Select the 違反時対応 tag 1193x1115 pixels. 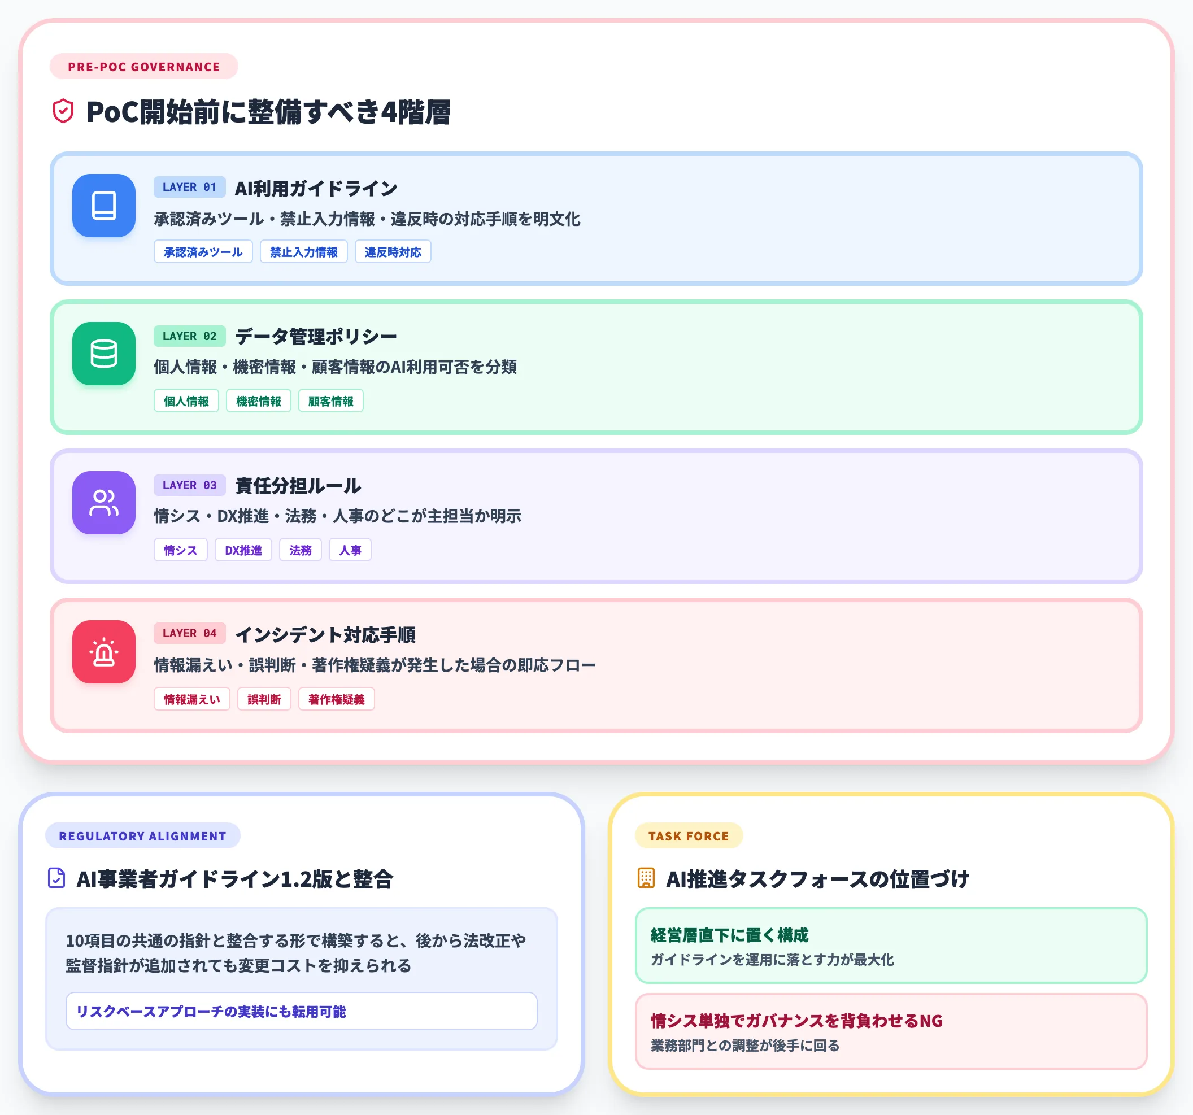coord(393,252)
